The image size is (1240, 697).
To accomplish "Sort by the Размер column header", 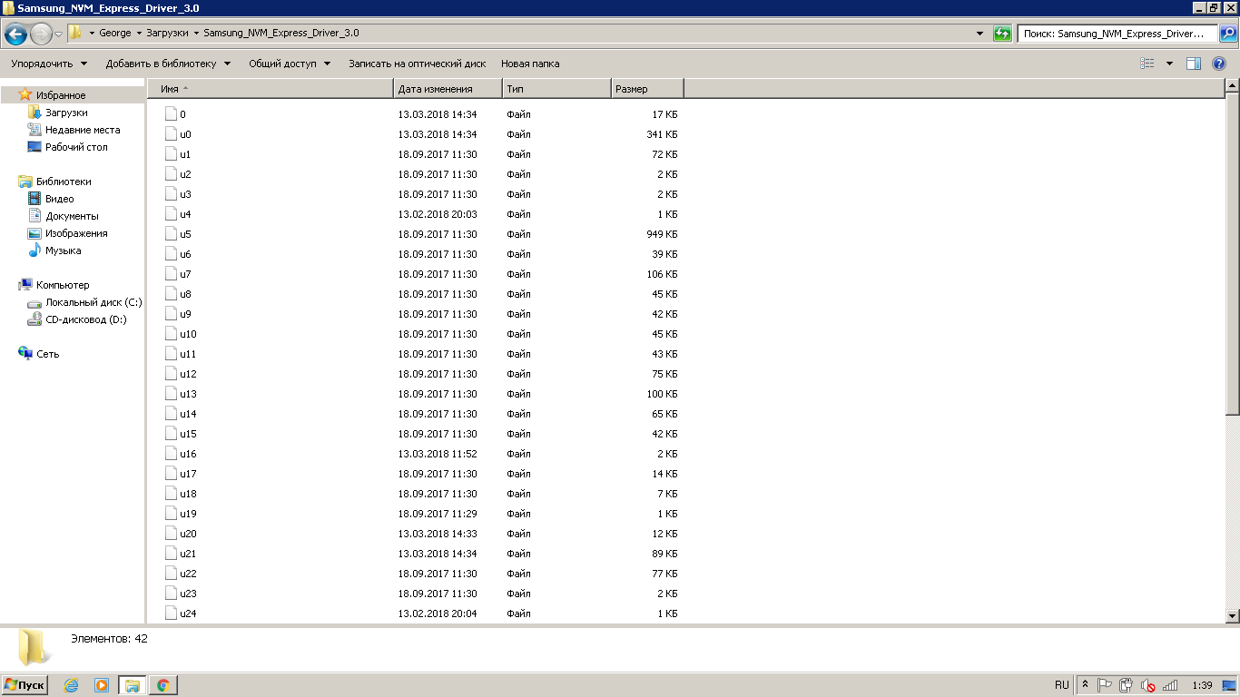I will (x=647, y=89).
